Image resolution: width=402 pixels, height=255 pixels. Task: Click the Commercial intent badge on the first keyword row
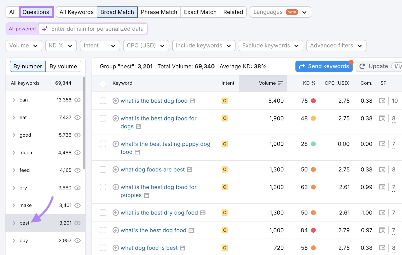[224, 101]
